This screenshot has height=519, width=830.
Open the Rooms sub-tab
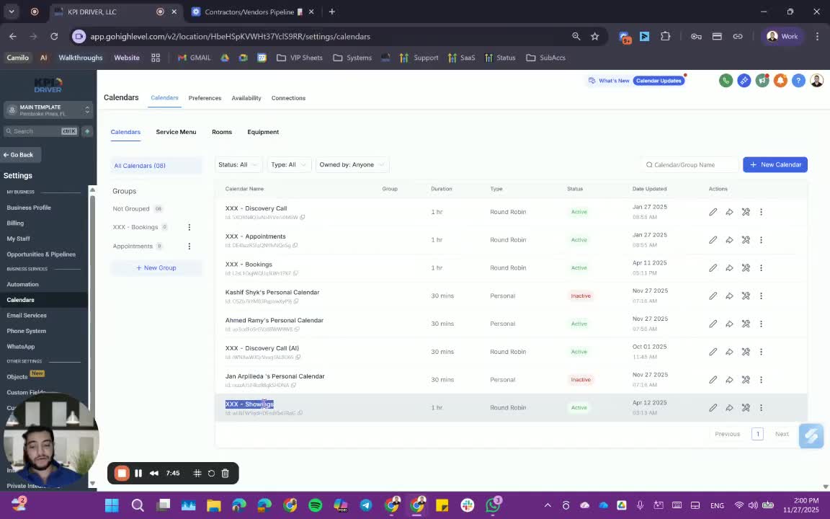[222, 132]
